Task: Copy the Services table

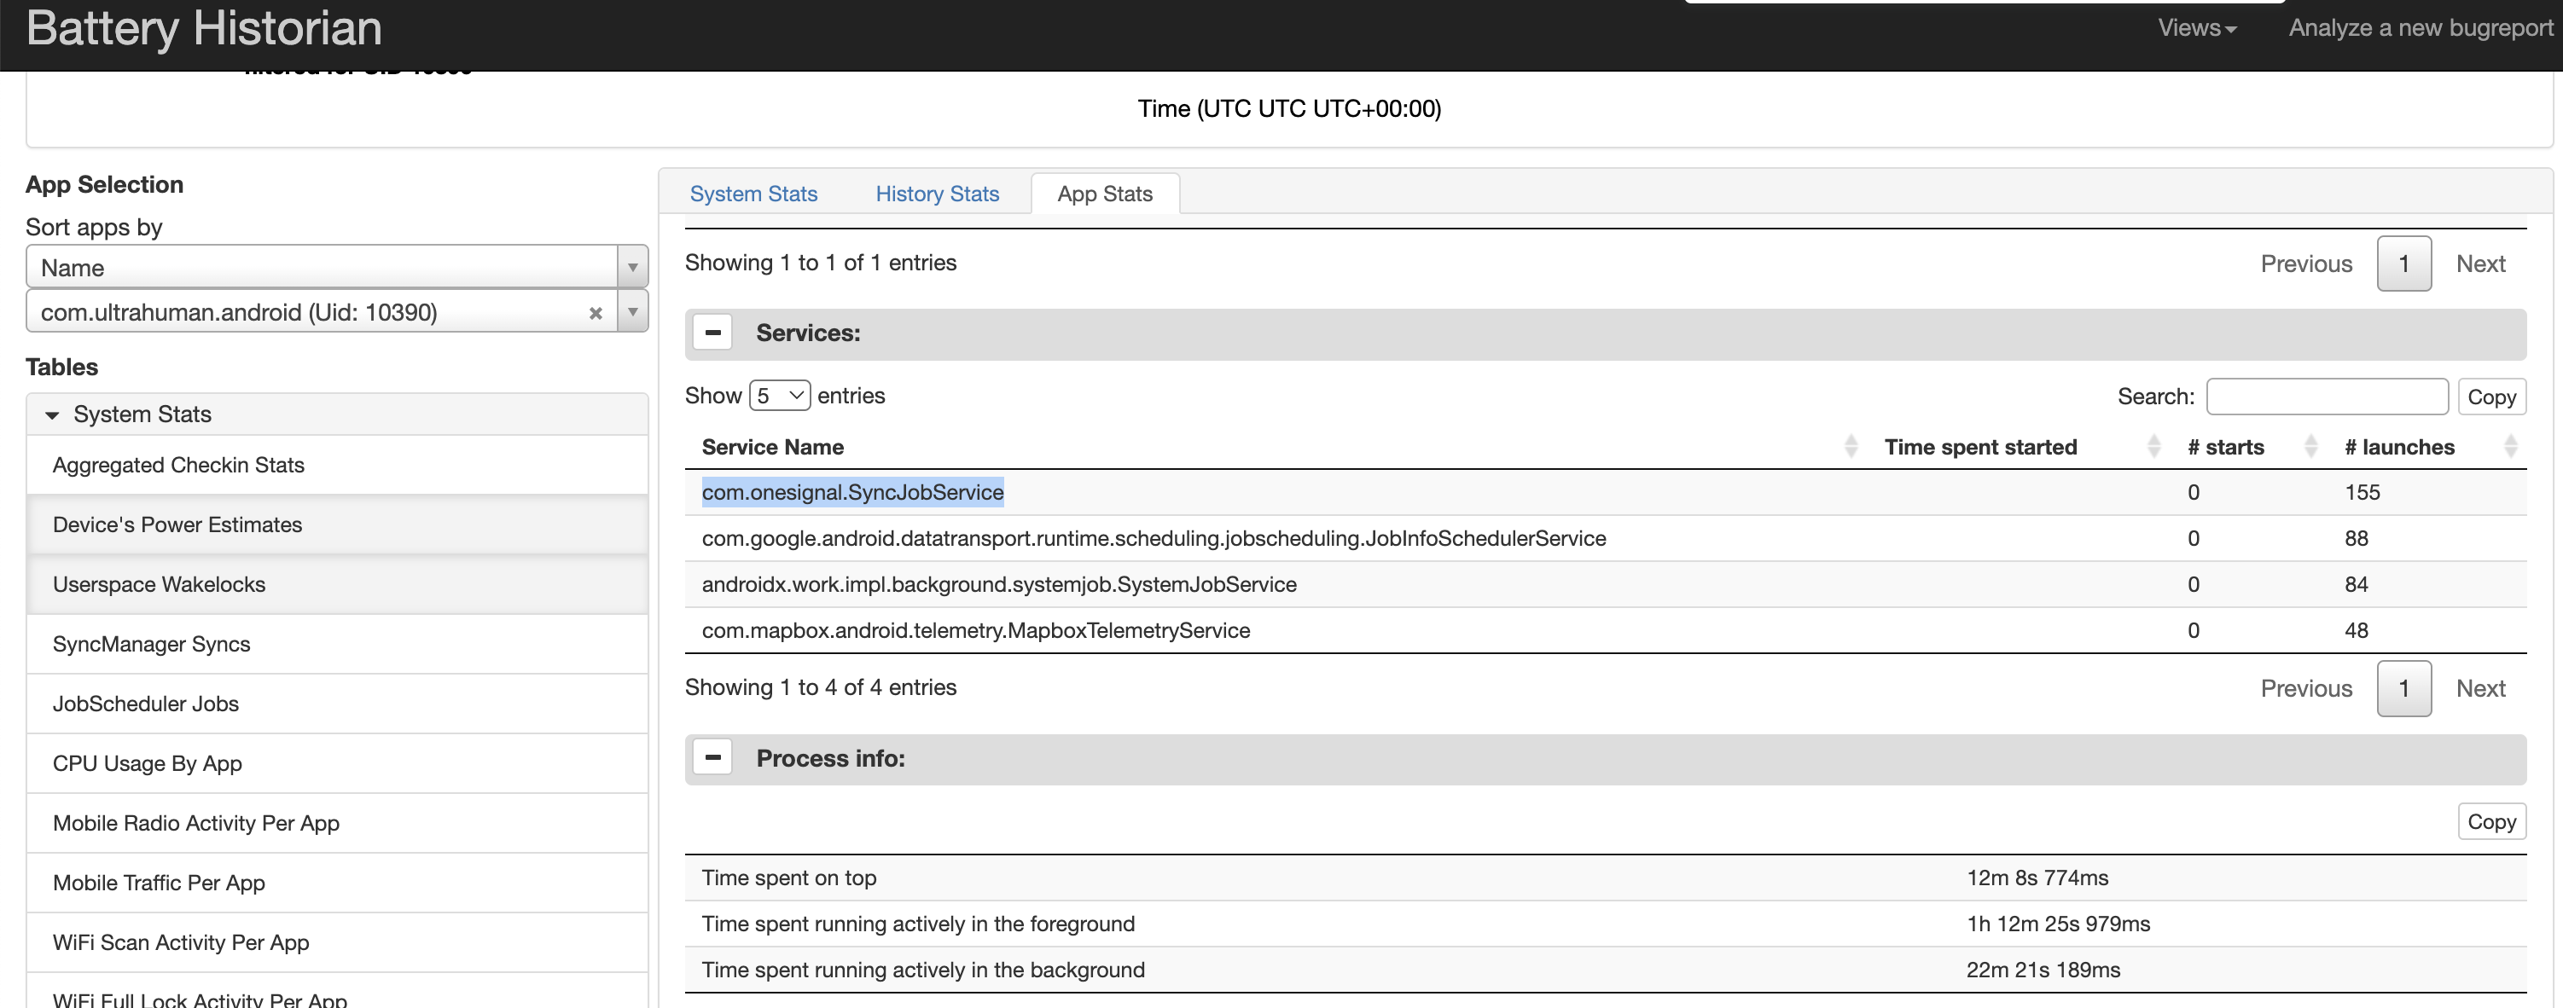Action: tap(2491, 396)
